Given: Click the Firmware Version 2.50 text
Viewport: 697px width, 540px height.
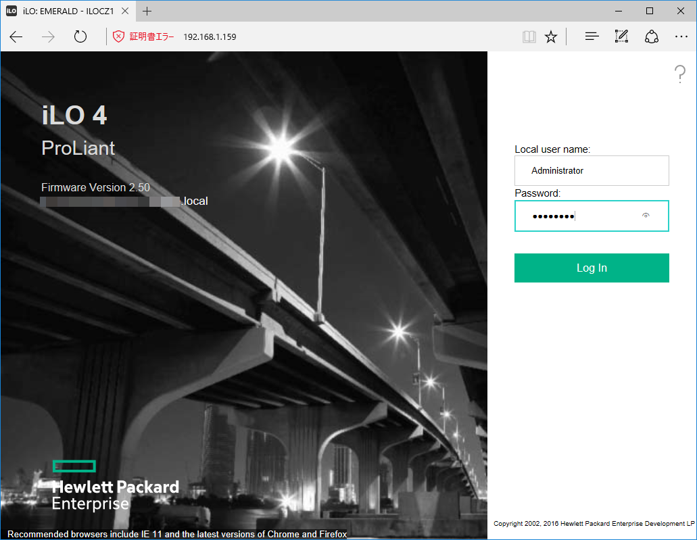Looking at the screenshot, I should (x=95, y=188).
